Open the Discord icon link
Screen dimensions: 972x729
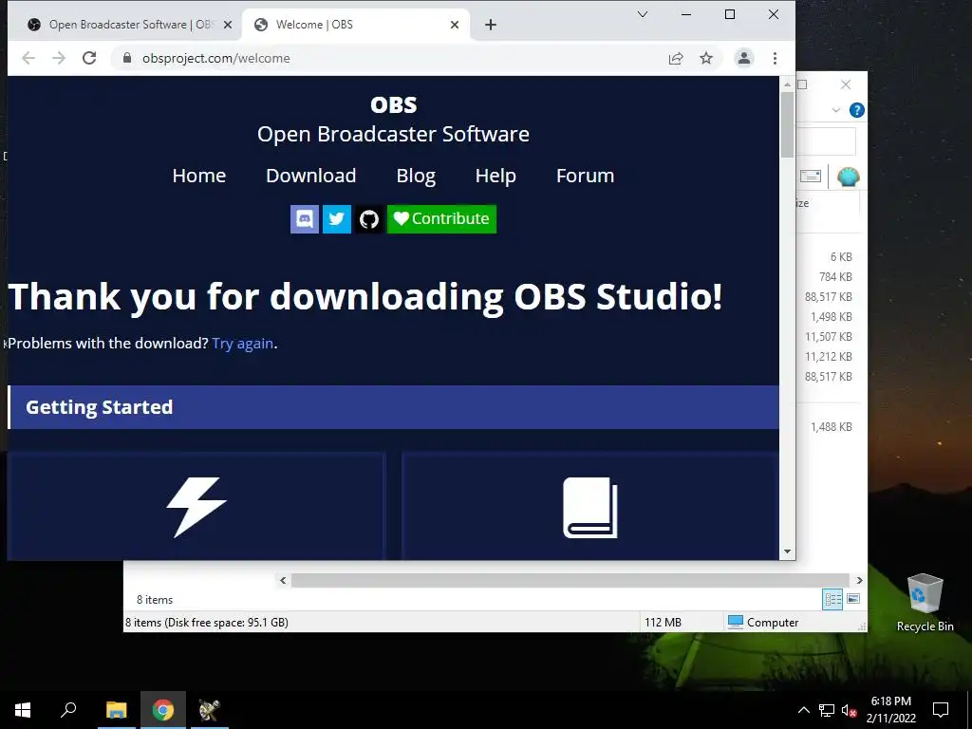(x=305, y=219)
